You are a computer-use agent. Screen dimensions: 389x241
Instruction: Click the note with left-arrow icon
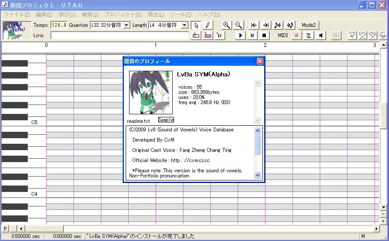[x=277, y=25]
